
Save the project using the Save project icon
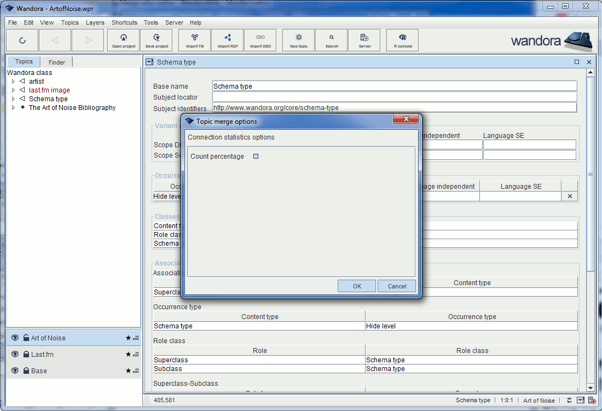(156, 39)
